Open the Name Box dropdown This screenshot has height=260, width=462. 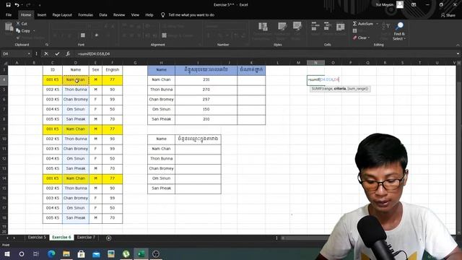click(29, 54)
